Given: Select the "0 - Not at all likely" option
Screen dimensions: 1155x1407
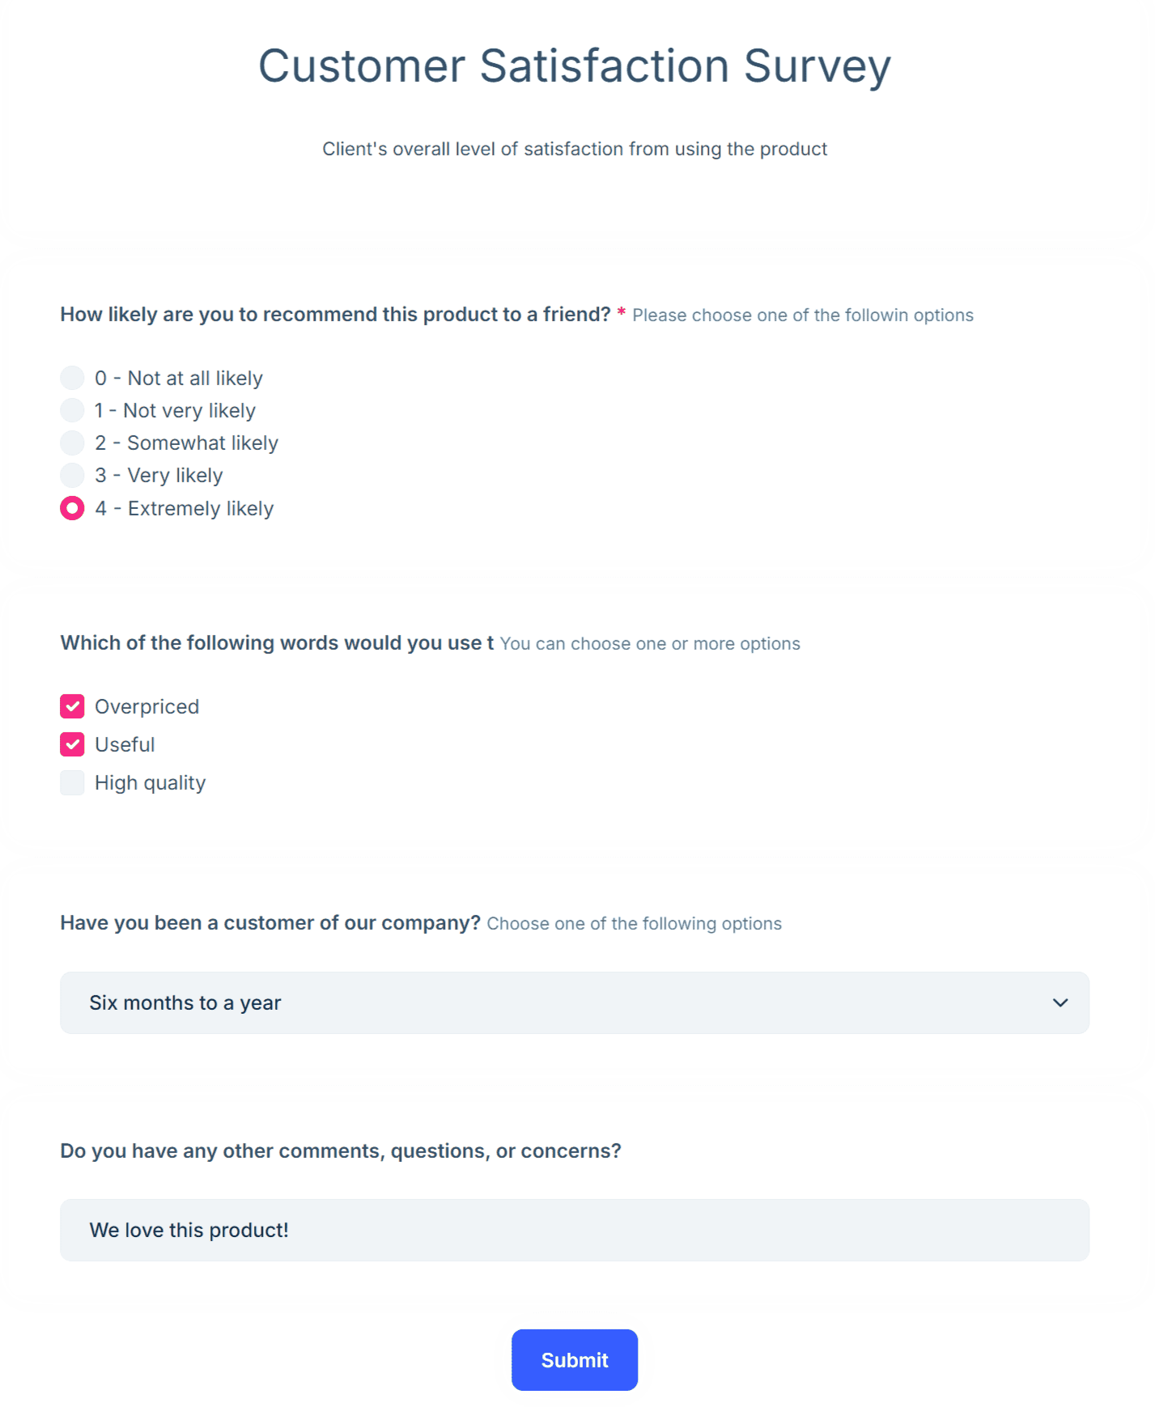Looking at the screenshot, I should 72,378.
